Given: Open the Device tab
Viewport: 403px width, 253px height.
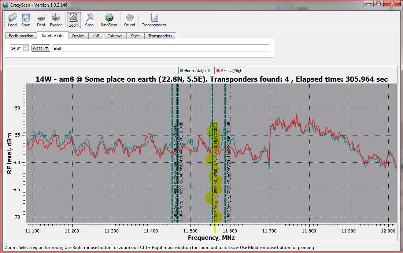Looking at the screenshot, I should coord(78,36).
